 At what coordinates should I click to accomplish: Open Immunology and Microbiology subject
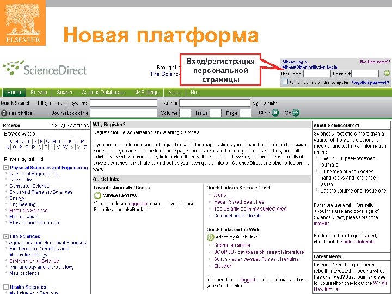pos(41,267)
